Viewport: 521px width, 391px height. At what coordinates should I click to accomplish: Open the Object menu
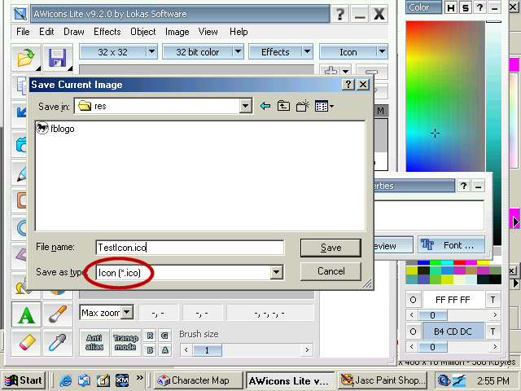(143, 32)
